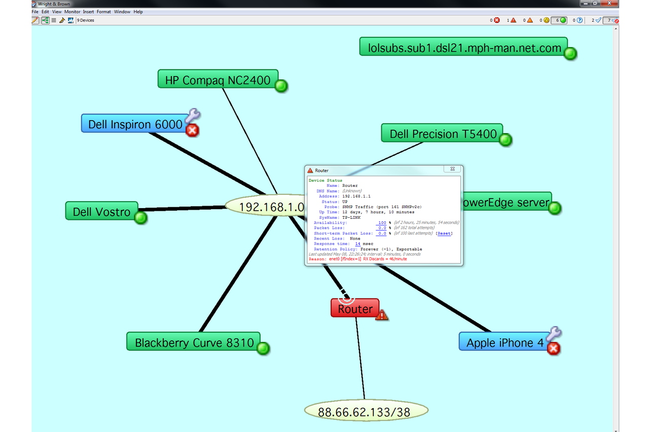Click Dell Precision T5400 green status dot
Viewport: 649px width, 432px height.
click(x=506, y=140)
